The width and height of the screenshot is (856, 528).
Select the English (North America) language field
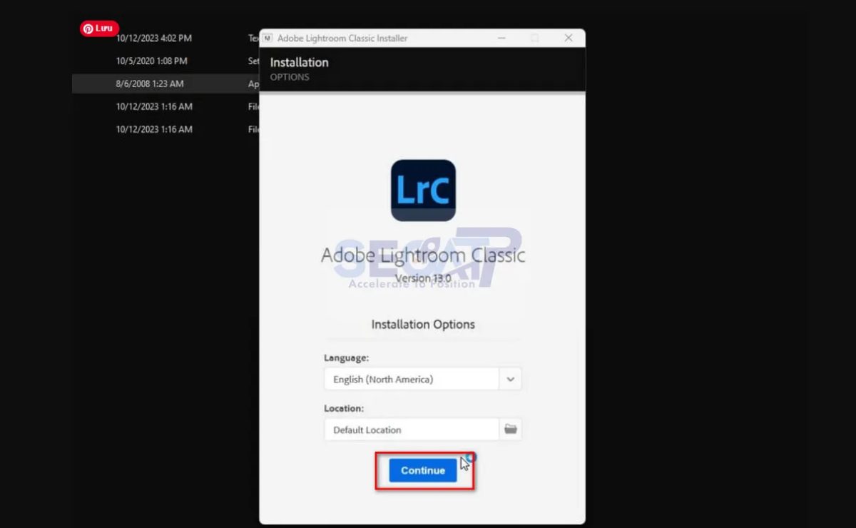pos(412,379)
